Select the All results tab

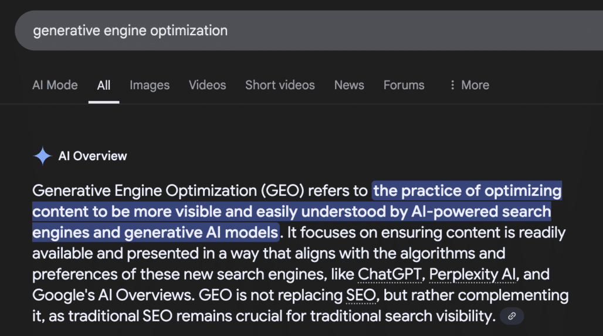[x=104, y=85]
